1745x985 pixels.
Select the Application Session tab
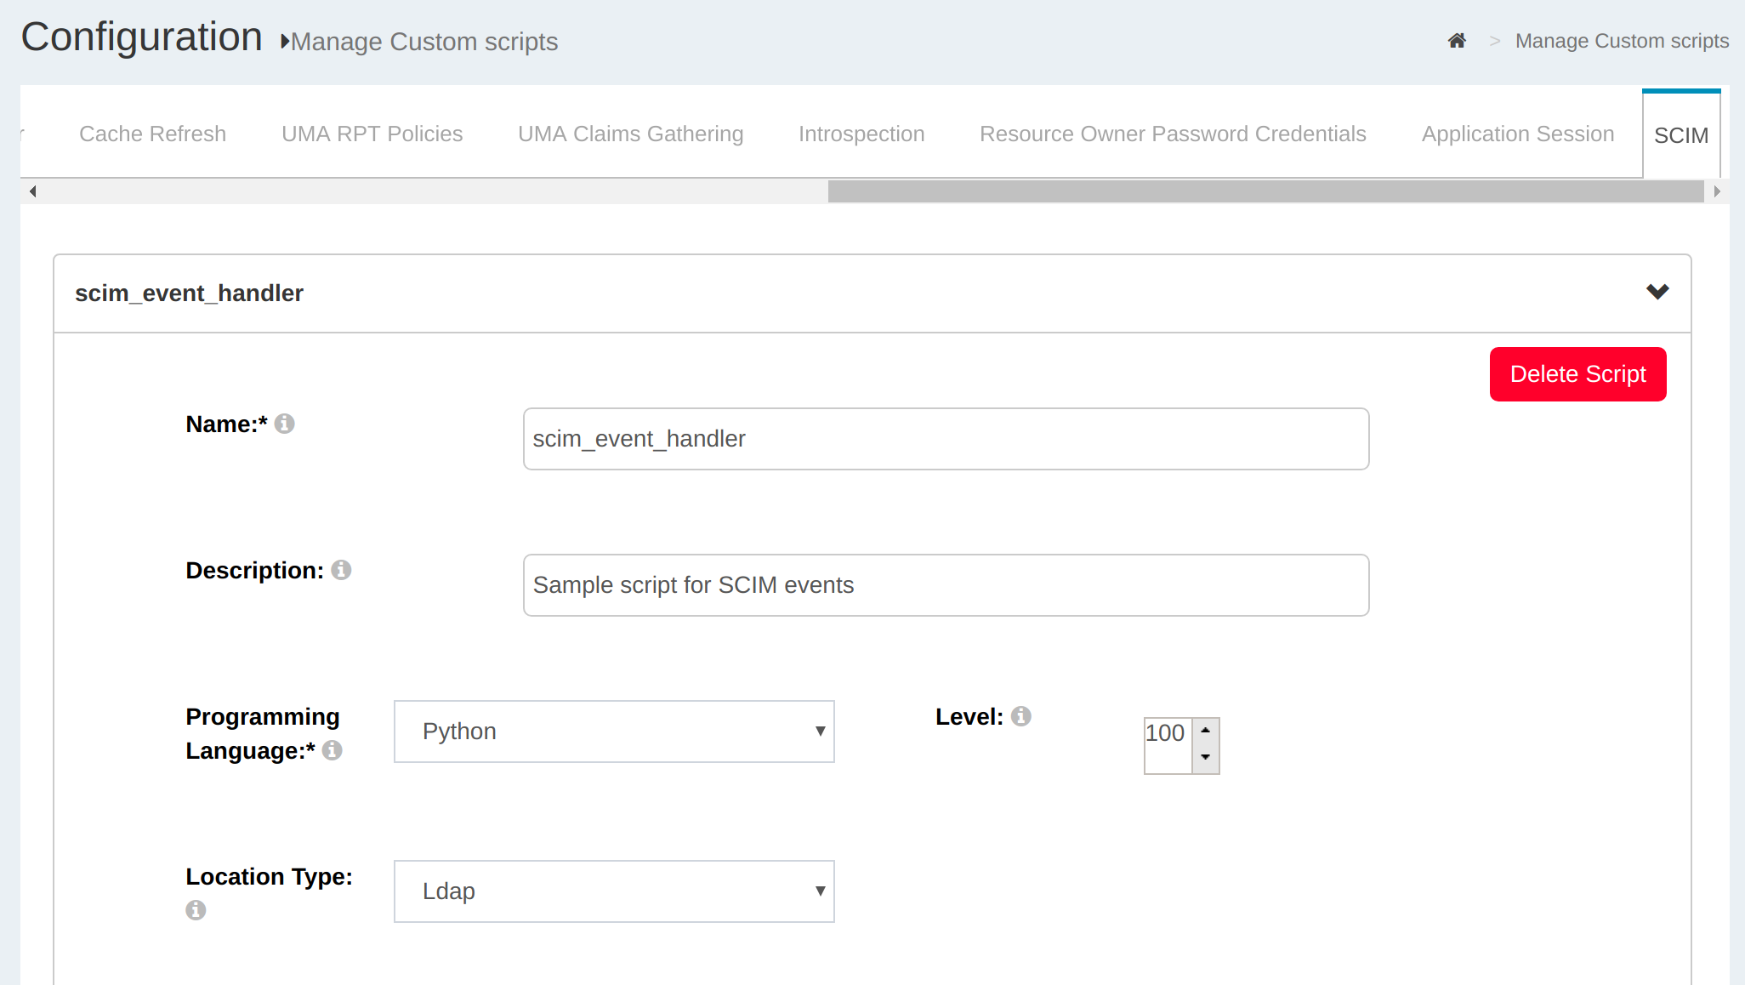1517,134
